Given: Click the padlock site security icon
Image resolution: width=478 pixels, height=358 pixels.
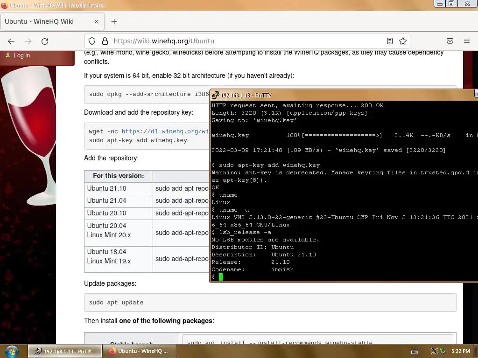Looking at the screenshot, I should (x=105, y=41).
